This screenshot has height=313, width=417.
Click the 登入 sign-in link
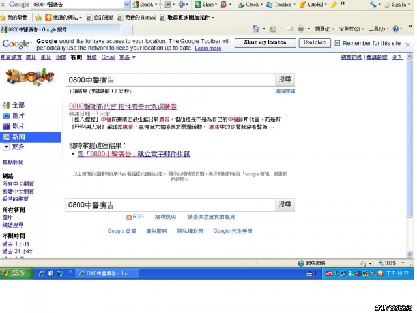397,57
